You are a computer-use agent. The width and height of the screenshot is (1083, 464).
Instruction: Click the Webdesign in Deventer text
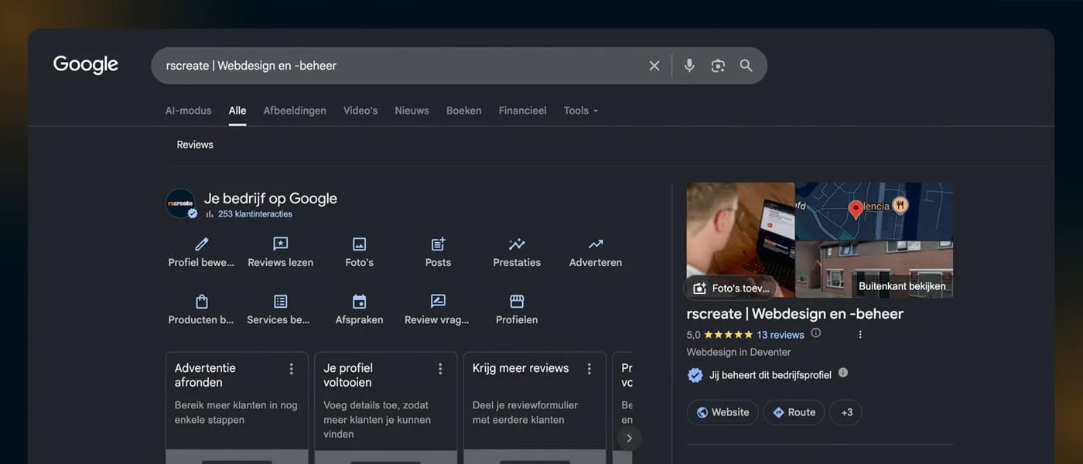[739, 352]
